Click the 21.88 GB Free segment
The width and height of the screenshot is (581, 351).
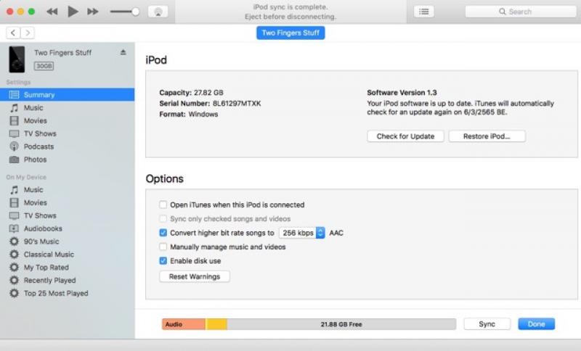click(341, 324)
